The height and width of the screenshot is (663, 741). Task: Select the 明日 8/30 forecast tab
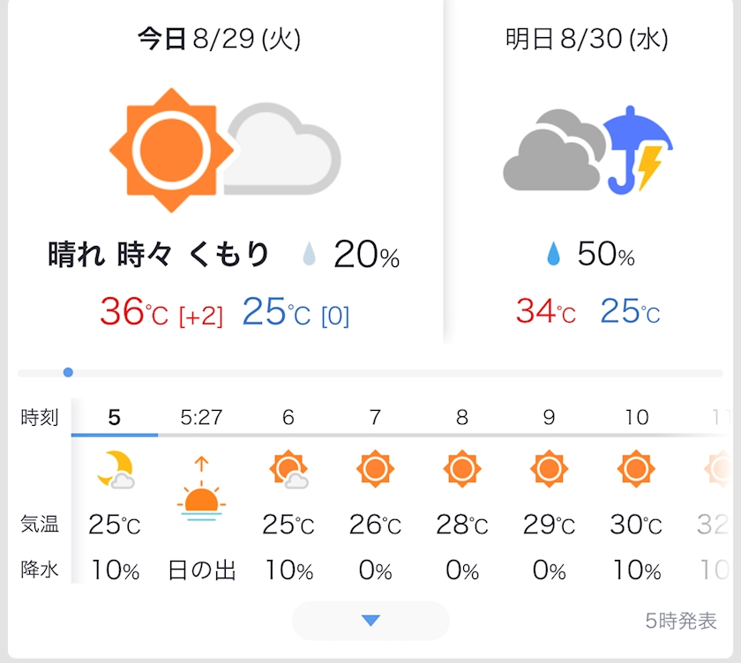point(587,40)
